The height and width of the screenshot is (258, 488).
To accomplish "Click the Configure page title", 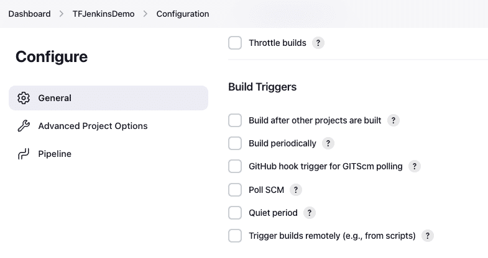I will [52, 57].
